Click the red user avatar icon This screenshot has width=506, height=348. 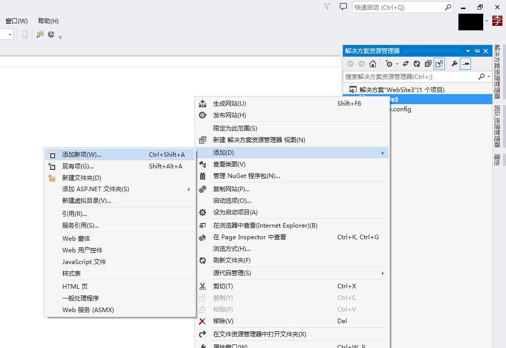click(x=497, y=21)
